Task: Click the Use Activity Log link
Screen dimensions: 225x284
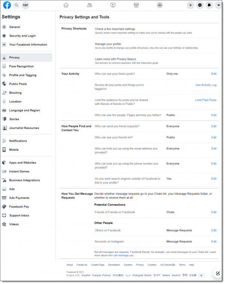Action: [206, 85]
